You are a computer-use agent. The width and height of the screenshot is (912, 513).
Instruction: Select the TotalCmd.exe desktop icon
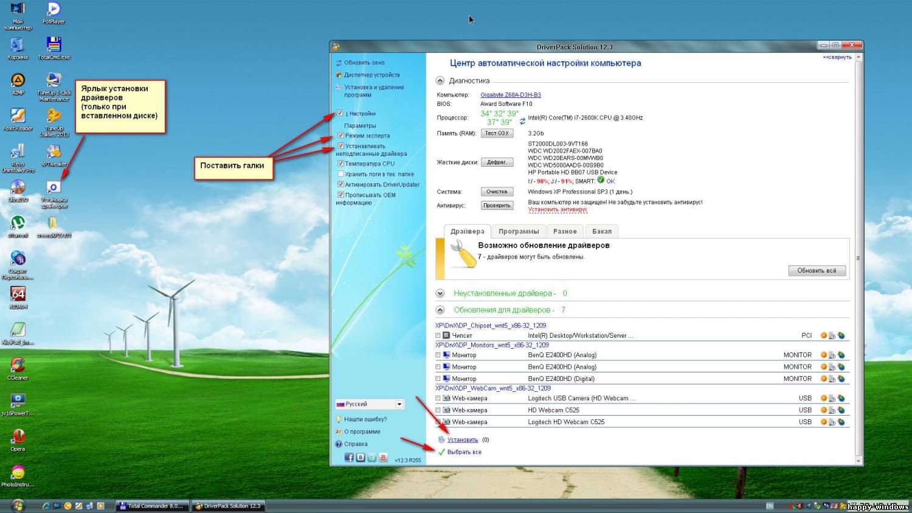click(54, 48)
